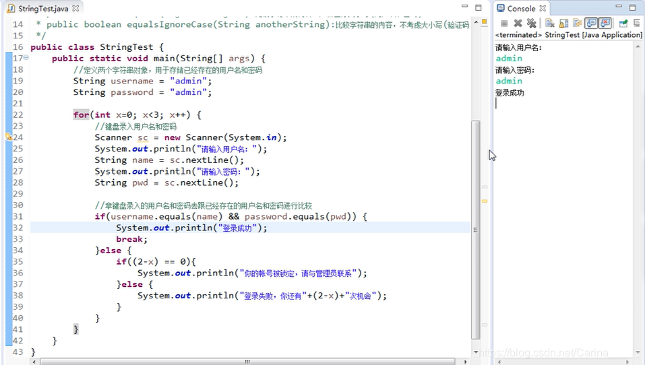Click the "登录成功" line in Console output

pos(510,92)
